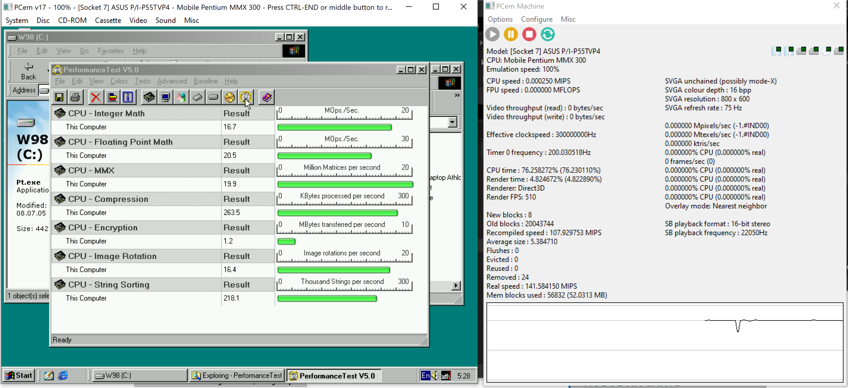The height and width of the screenshot is (388, 848).
Task: Click the Back button in W98 Explorer
Action: point(28,71)
